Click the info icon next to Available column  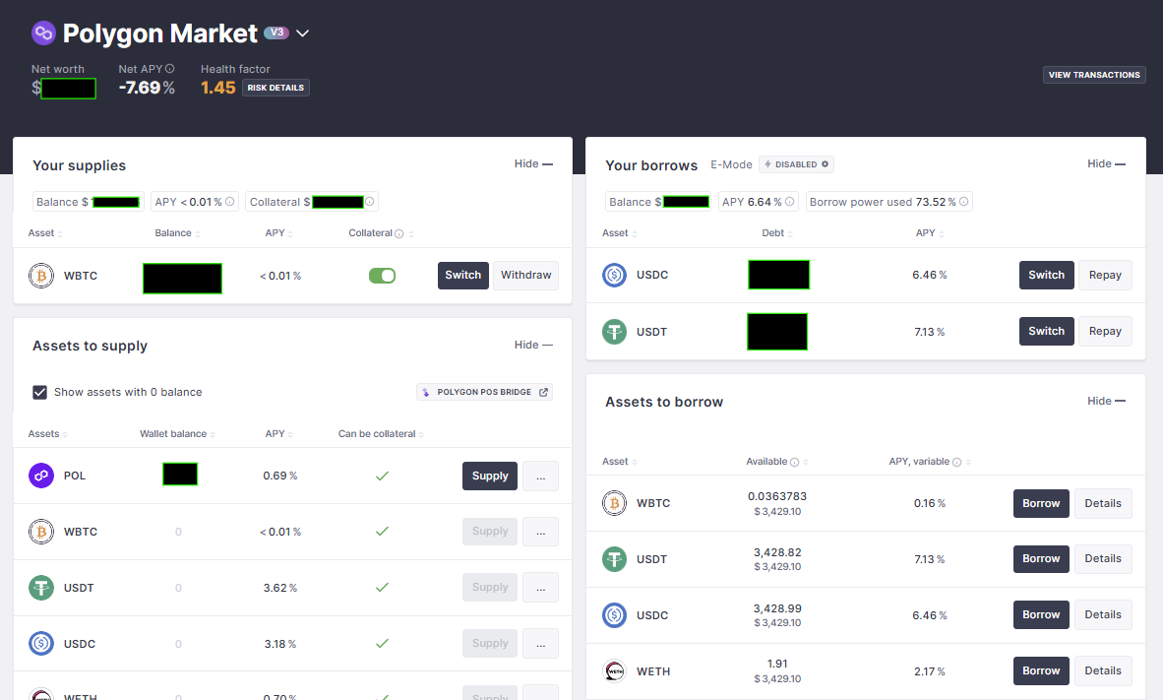(794, 462)
